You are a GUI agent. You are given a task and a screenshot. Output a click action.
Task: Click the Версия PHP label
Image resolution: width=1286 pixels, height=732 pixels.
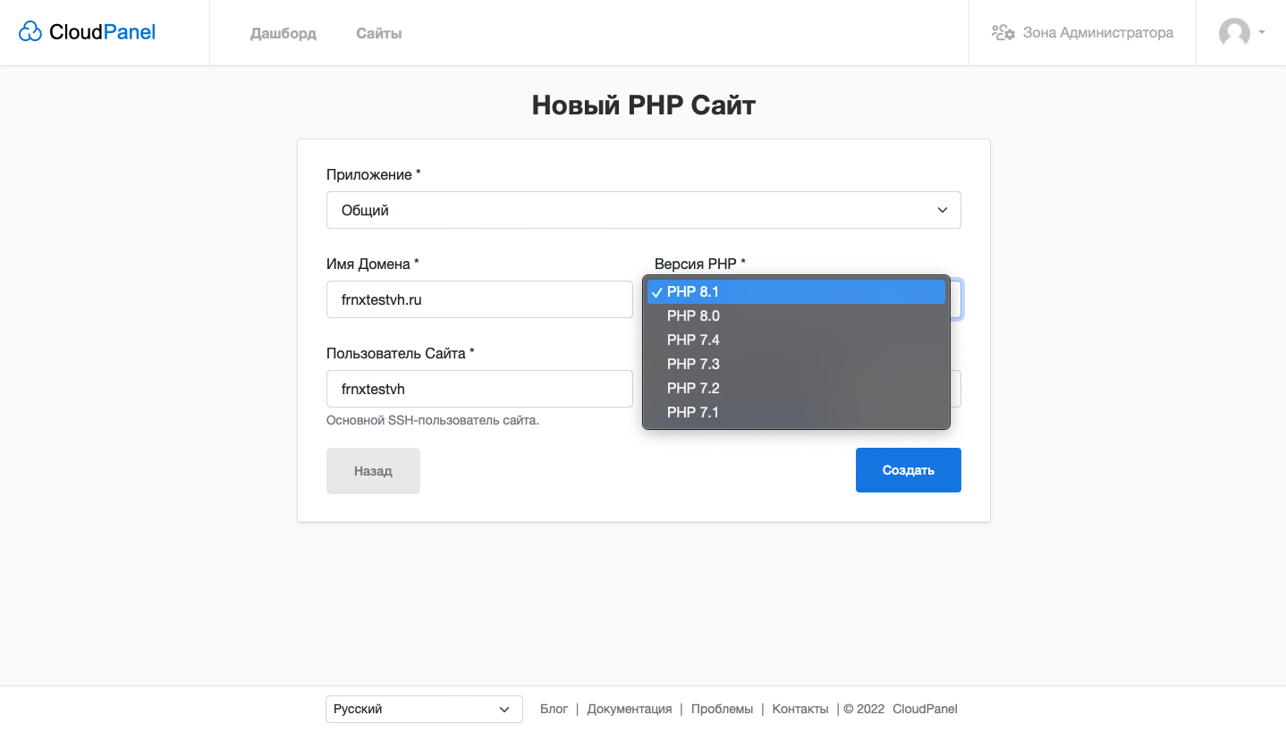(700, 264)
